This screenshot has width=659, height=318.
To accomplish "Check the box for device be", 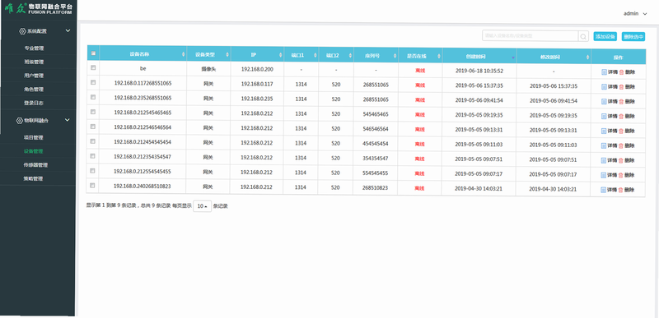I will point(93,67).
